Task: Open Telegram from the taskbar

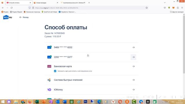Action: [x=141, y=102]
